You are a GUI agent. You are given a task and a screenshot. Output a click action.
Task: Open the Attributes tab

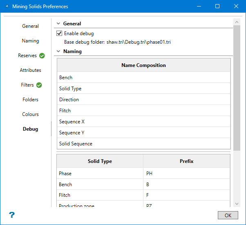coord(30,70)
